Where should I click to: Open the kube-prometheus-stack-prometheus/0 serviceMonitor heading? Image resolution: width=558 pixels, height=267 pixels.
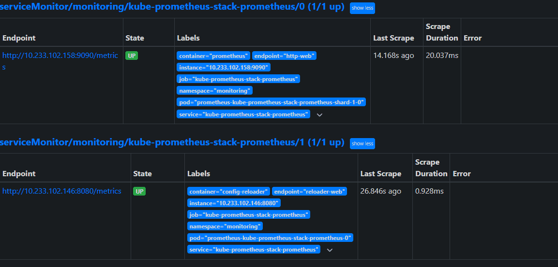(x=172, y=7)
